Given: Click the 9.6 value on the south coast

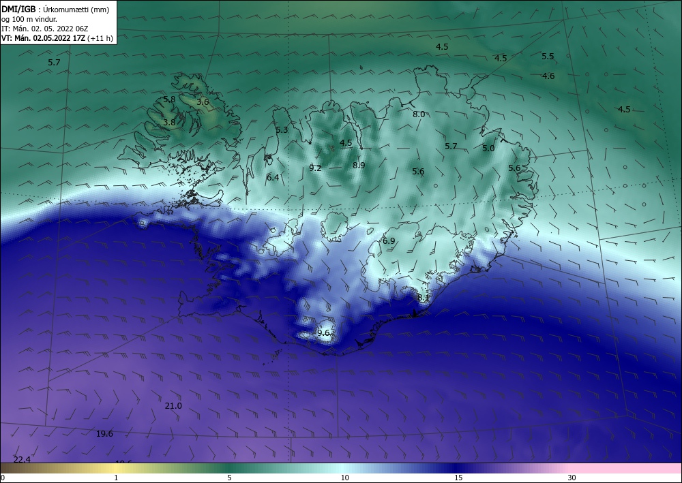Looking at the screenshot, I should point(323,332).
